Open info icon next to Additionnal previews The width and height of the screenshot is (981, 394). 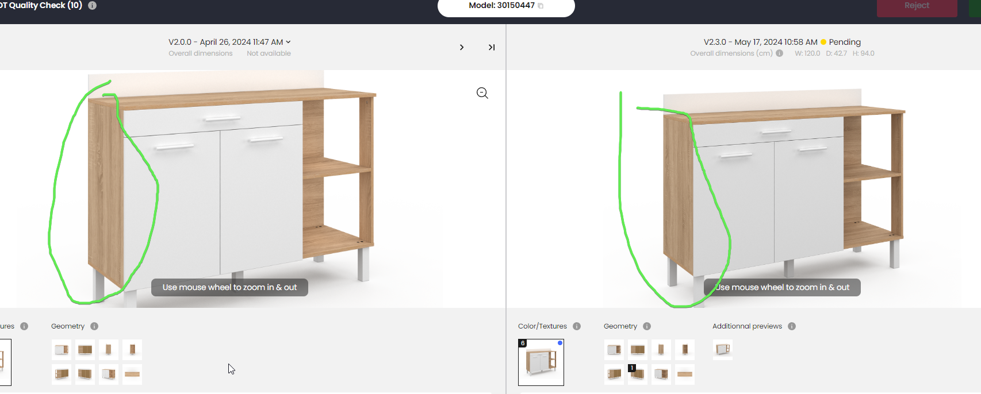[792, 326]
